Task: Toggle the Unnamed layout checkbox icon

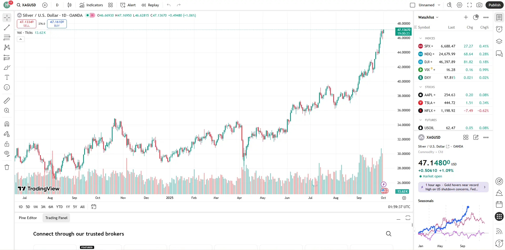Action: pyautogui.click(x=412, y=5)
